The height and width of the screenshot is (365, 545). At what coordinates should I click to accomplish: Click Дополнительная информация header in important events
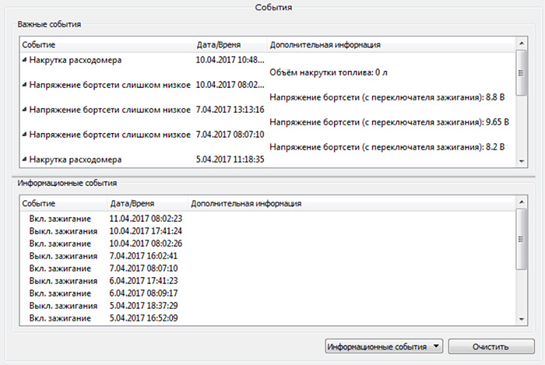pyautogui.click(x=389, y=45)
